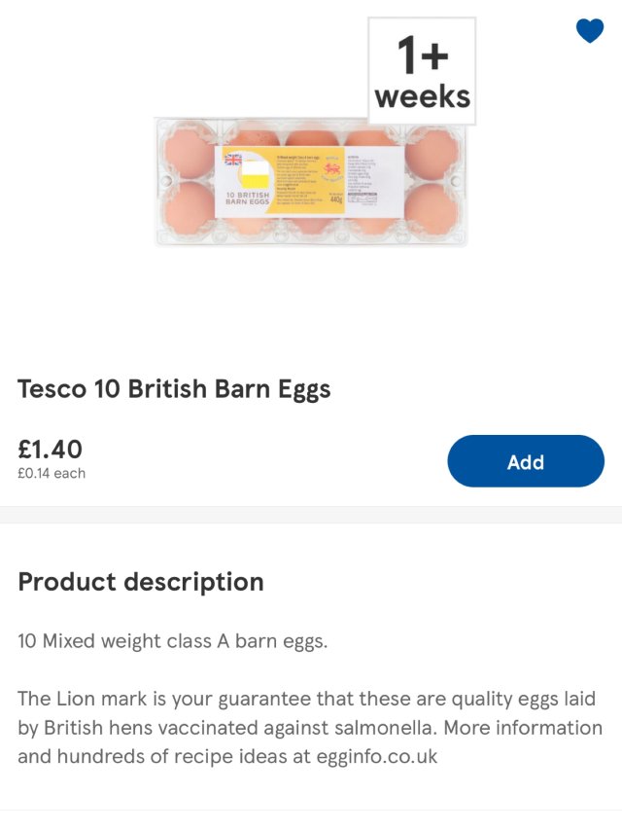The width and height of the screenshot is (622, 830).
Task: Add the eggs to your basket
Action: click(525, 461)
